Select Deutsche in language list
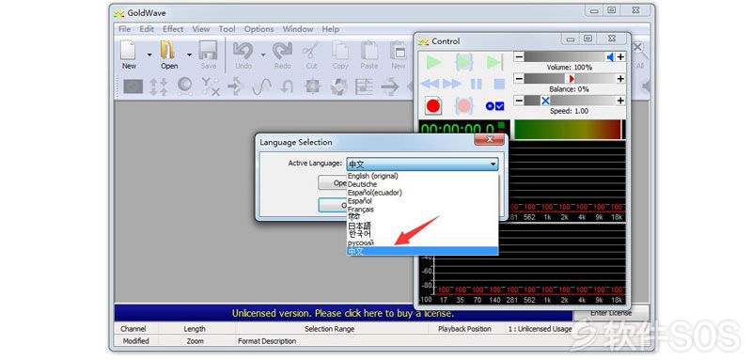This screenshot has width=752, height=360. tap(422, 184)
